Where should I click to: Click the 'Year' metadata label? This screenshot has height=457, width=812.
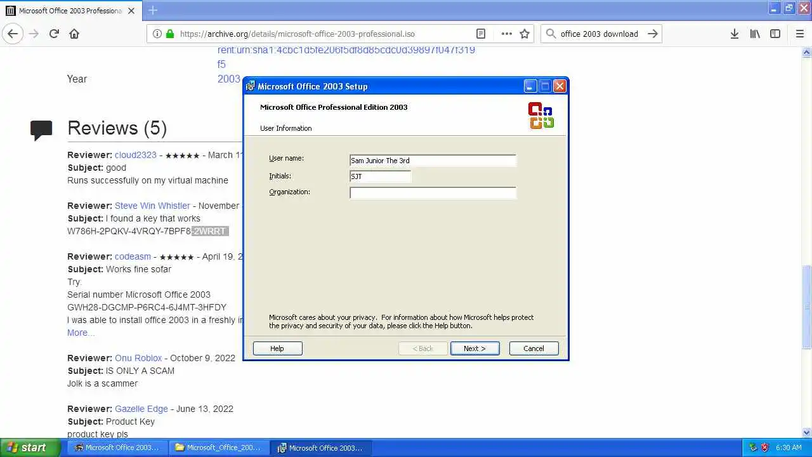(x=77, y=79)
